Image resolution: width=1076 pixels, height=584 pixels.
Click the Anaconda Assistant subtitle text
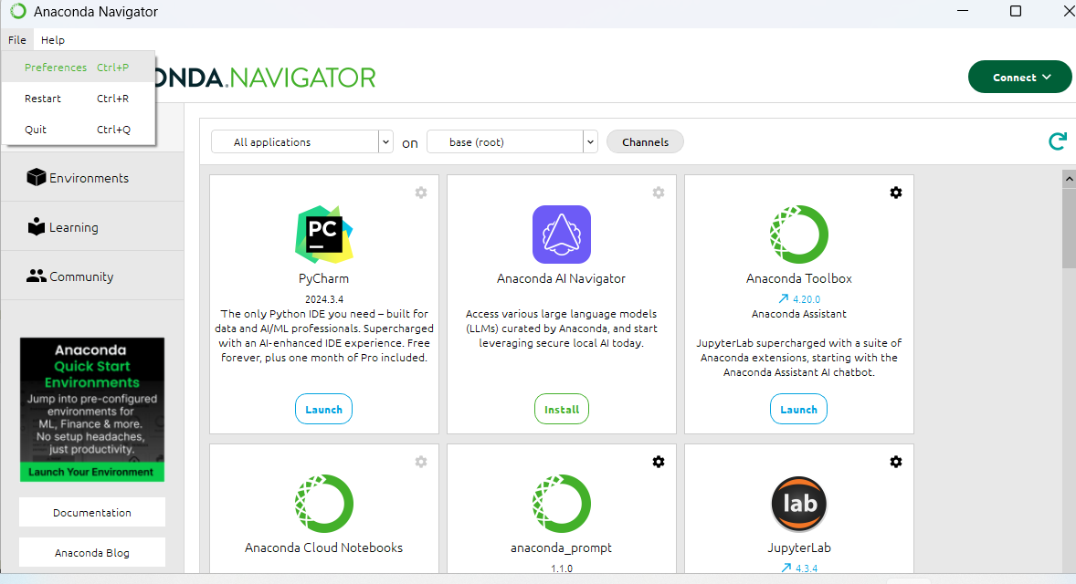click(798, 314)
